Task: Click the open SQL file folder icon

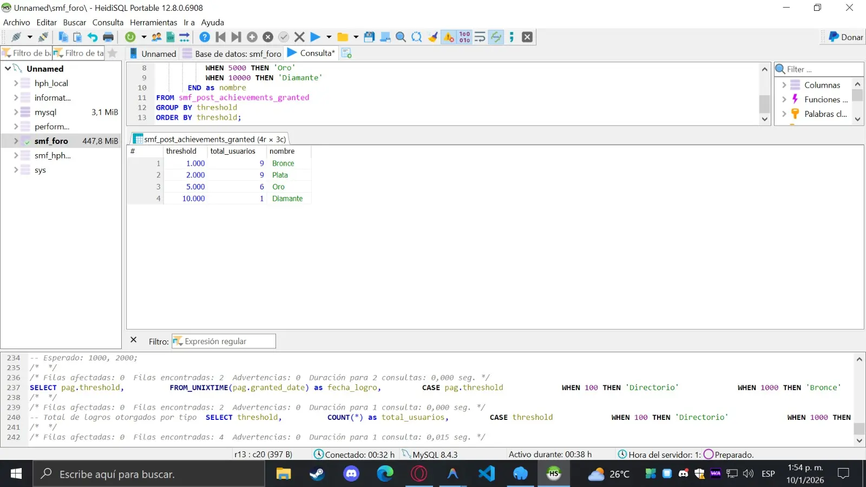Action: pyautogui.click(x=343, y=37)
